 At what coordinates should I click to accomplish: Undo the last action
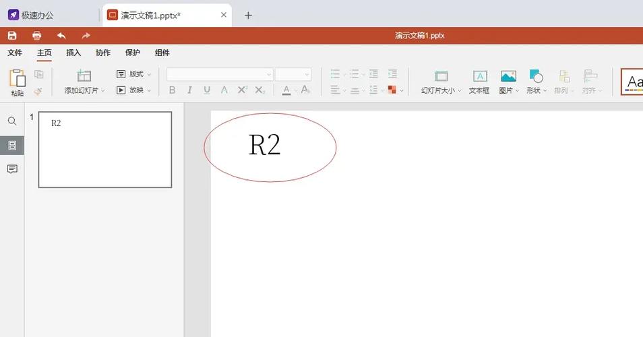coord(61,36)
